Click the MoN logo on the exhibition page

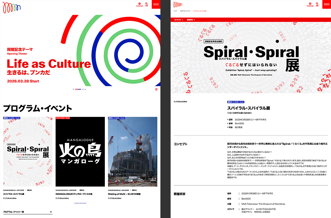(x=178, y=5)
